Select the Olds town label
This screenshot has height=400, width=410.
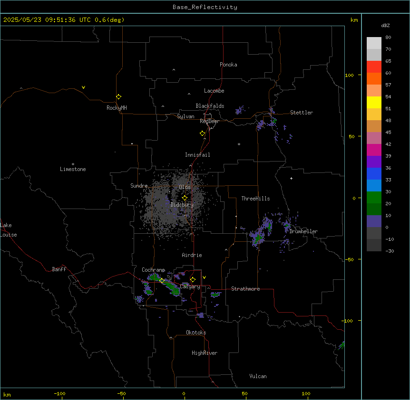click(x=185, y=187)
